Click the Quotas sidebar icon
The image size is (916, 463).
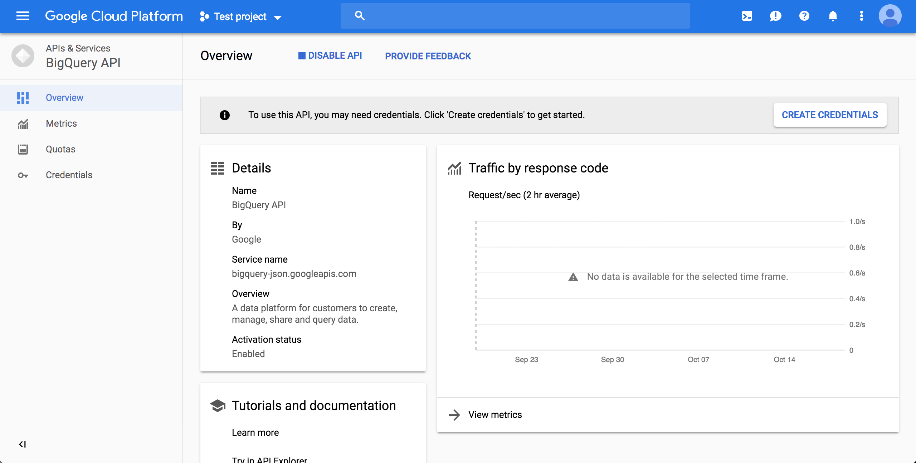click(23, 149)
